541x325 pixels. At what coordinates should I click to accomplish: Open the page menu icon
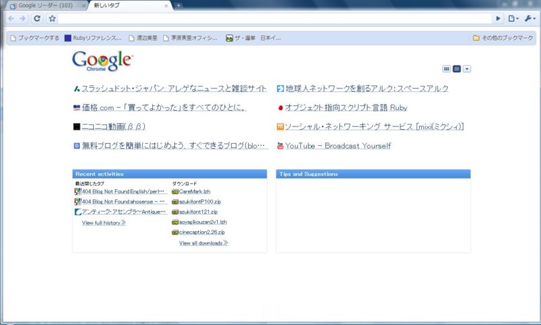click(x=513, y=18)
